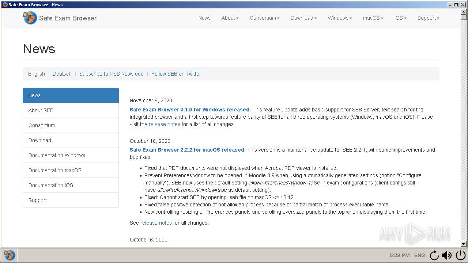Expand the Consortium dropdown menu

pyautogui.click(x=265, y=18)
